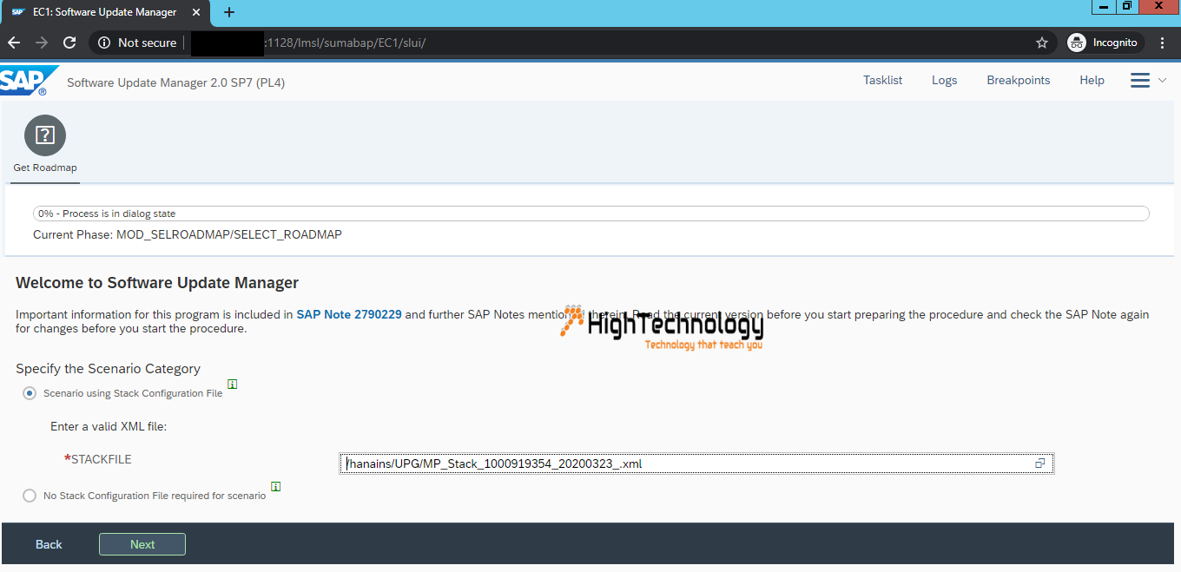Open the Tasklist menu
1181x572 pixels.
882,80
